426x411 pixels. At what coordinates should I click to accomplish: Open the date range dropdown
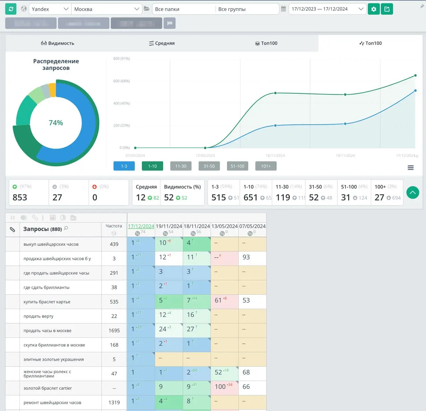pos(327,9)
